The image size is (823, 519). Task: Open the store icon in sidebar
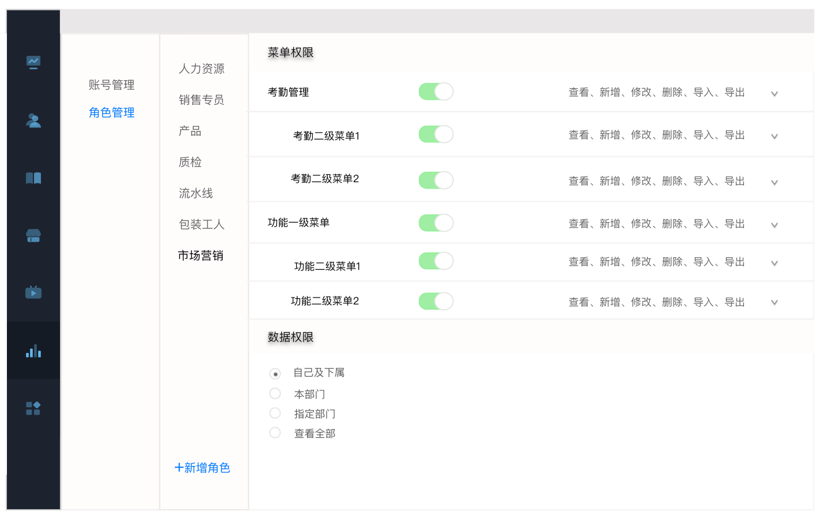tap(33, 235)
